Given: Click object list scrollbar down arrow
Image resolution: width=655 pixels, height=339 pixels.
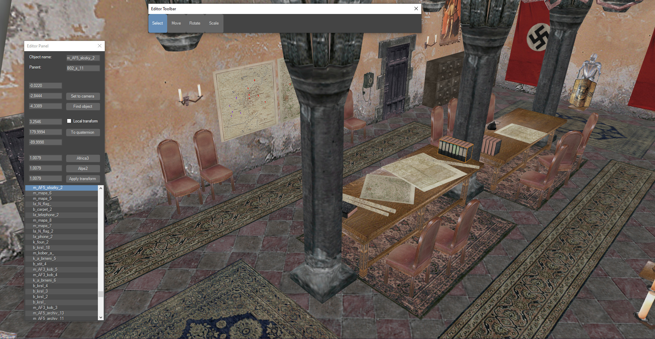Looking at the screenshot, I should pyautogui.click(x=101, y=317).
